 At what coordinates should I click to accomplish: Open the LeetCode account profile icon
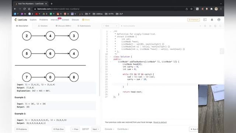tap(219, 20)
